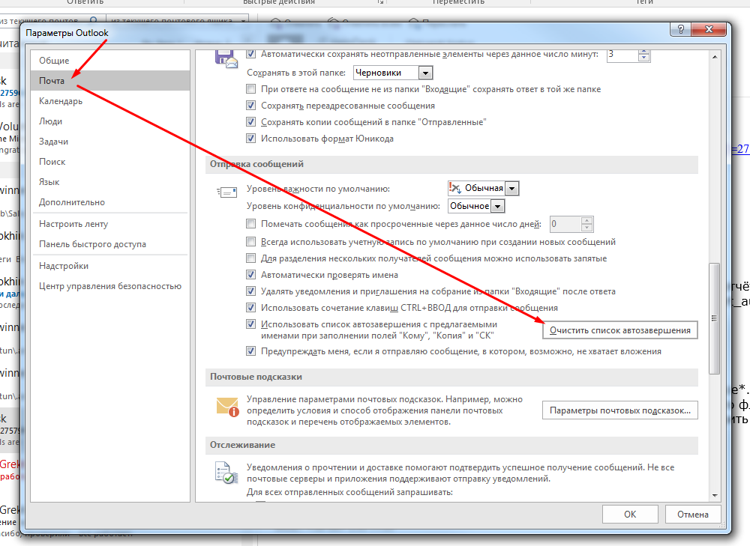Click the options pane scrollbar thumb
The image size is (750, 546).
coord(715,318)
